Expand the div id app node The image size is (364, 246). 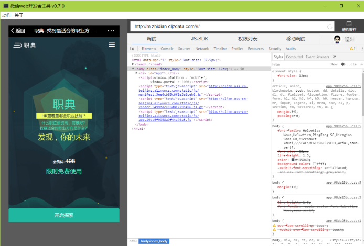point(137,73)
